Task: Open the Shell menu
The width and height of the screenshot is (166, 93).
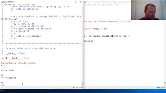Action: (x=10, y=5)
